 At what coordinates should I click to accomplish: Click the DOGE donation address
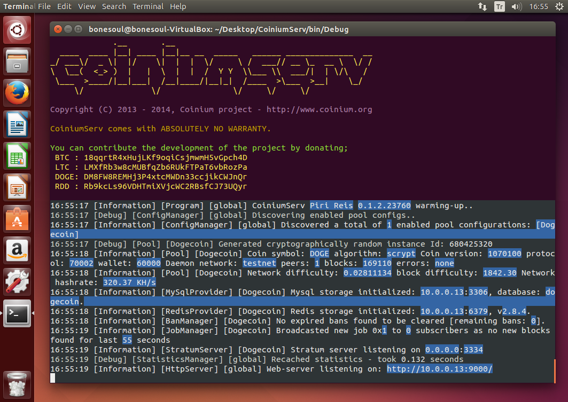point(165,177)
